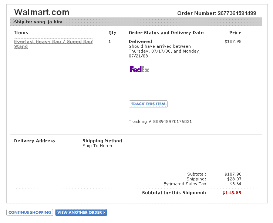Click the Delivered status text
This screenshot has height=223, width=273.
coord(140,41)
